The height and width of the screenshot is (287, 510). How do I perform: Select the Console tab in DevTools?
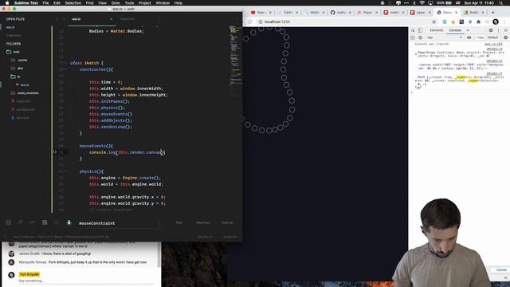pyautogui.click(x=455, y=30)
